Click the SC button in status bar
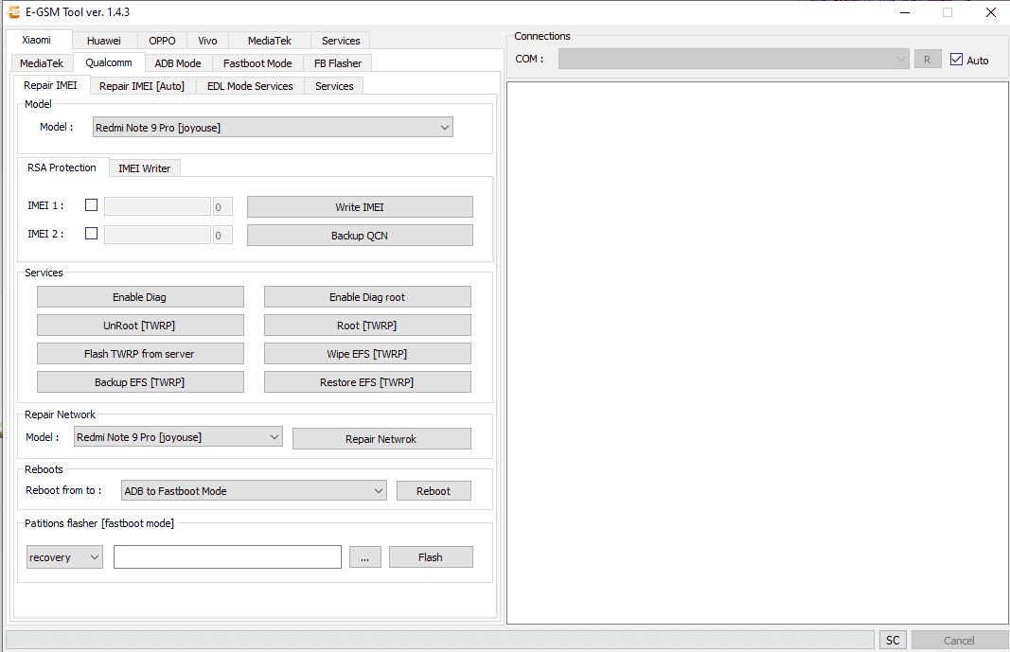The width and height of the screenshot is (1010, 652). click(893, 640)
